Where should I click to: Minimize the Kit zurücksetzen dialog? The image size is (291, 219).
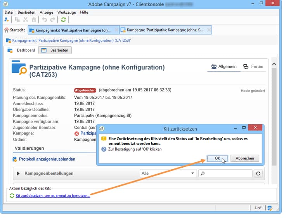click(x=236, y=128)
